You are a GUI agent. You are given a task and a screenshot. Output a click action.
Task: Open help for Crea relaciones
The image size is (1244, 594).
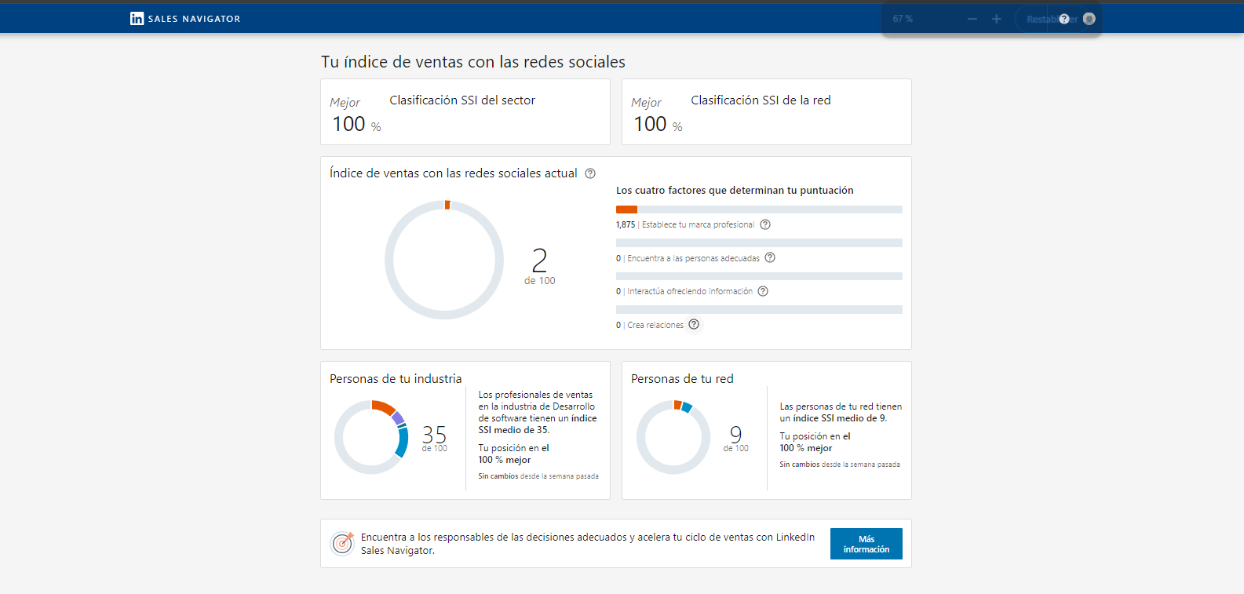(x=694, y=324)
